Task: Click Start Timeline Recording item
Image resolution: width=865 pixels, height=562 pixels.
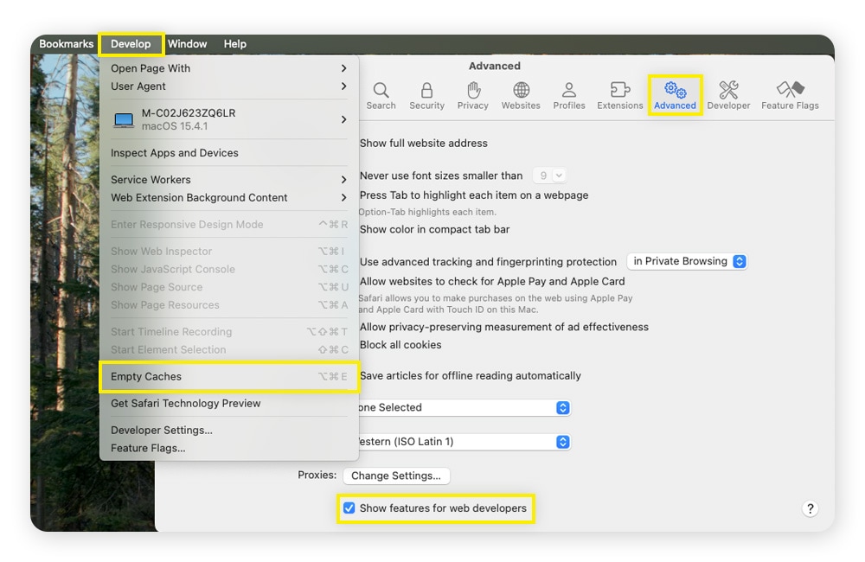Action: (229, 332)
